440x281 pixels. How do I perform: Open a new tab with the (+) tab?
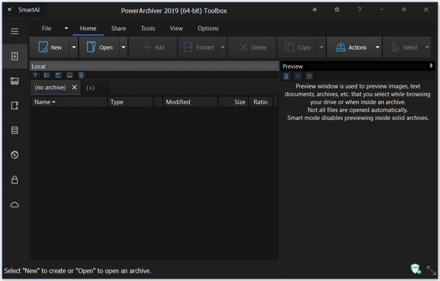90,87
